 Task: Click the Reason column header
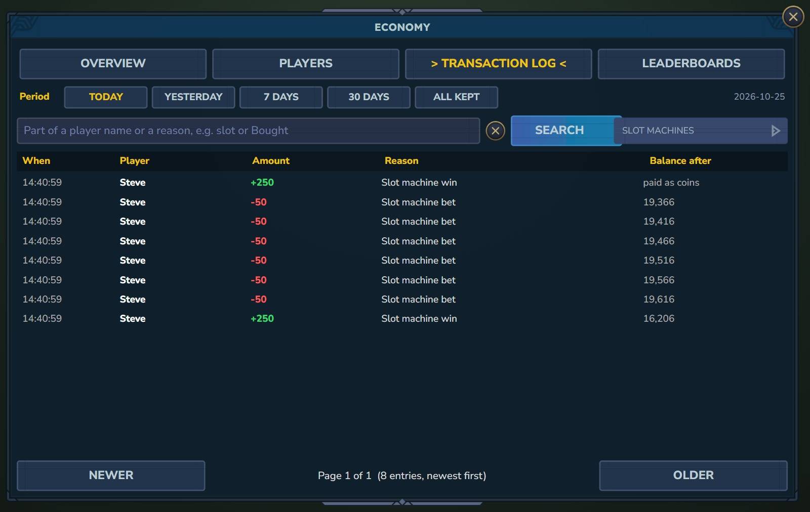click(401, 161)
